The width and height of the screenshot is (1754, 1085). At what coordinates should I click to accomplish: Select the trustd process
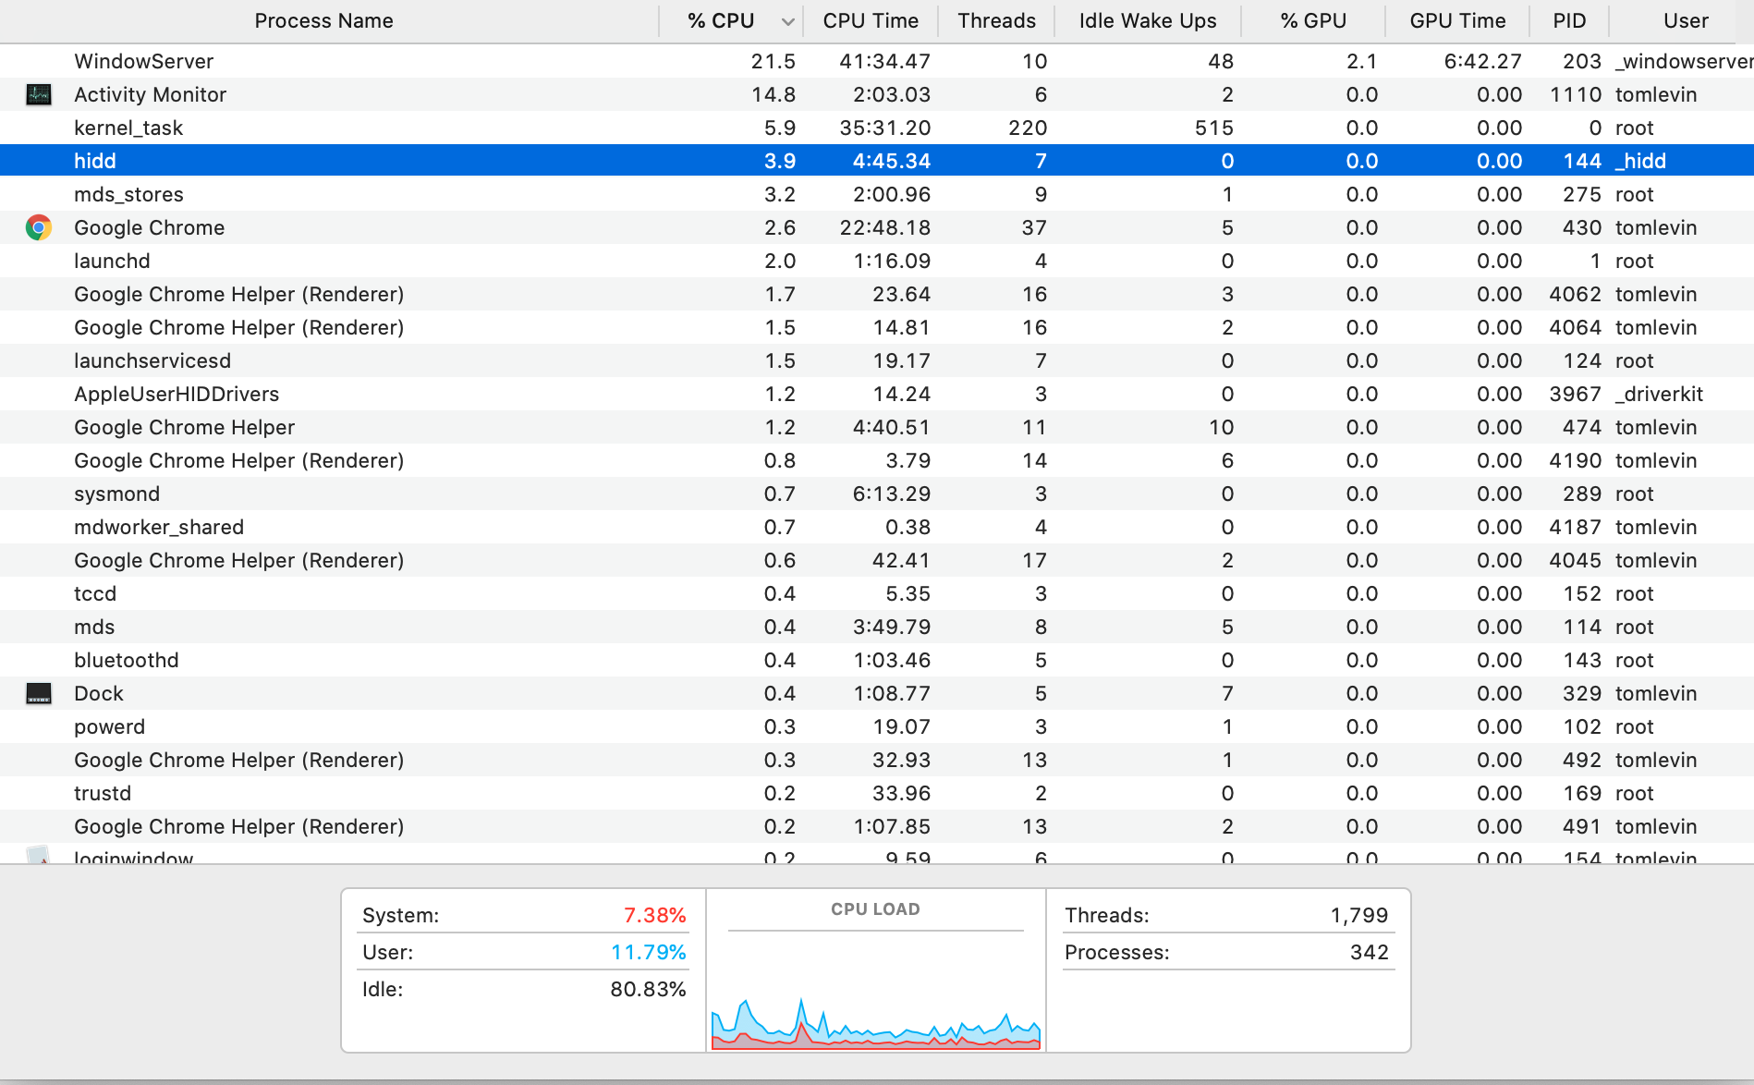click(x=103, y=793)
